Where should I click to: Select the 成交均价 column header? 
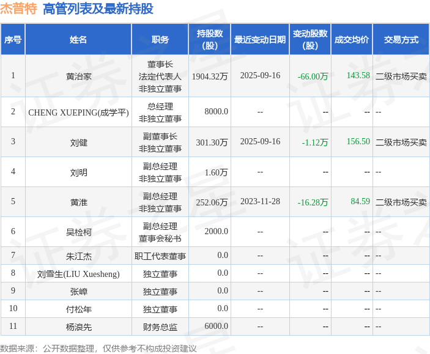pos(352,40)
